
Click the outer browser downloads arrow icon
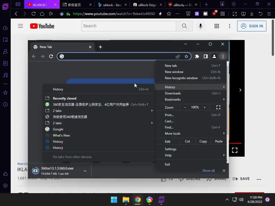click(252, 14)
